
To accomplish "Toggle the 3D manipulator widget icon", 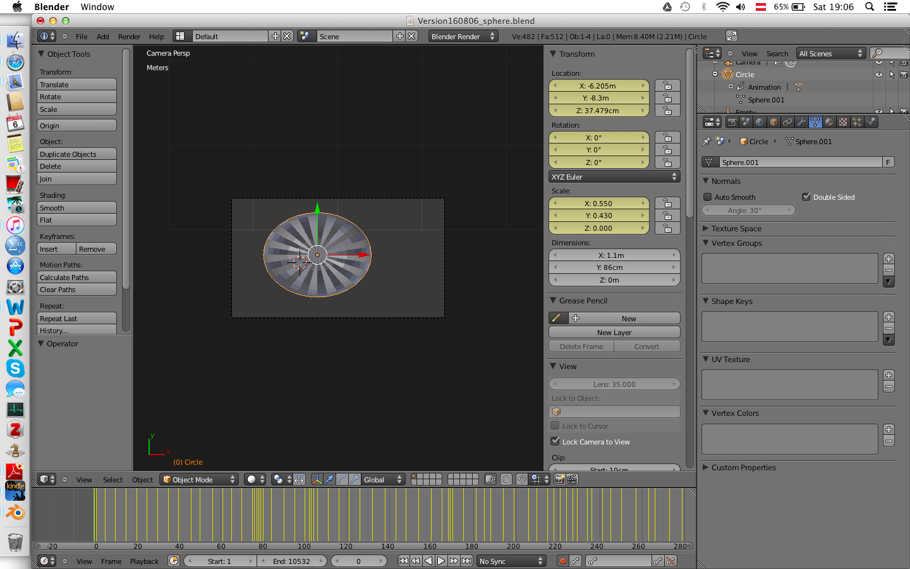I will (317, 479).
